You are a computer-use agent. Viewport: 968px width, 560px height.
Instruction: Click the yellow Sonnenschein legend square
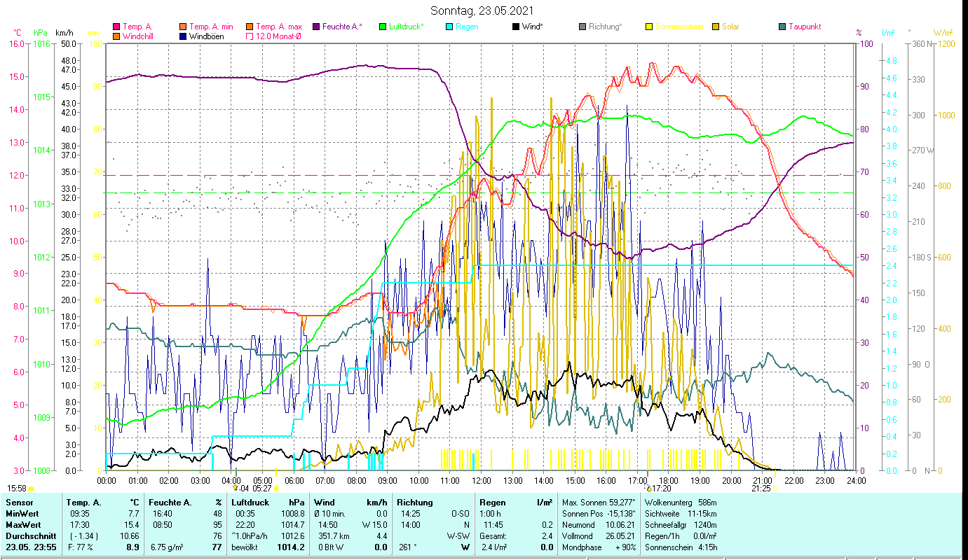pos(648,27)
